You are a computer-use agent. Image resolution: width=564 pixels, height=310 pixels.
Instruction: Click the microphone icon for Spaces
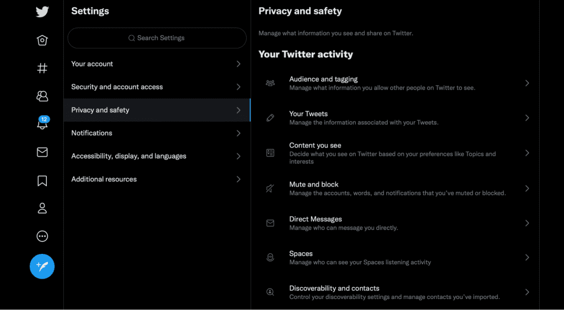coord(270,258)
